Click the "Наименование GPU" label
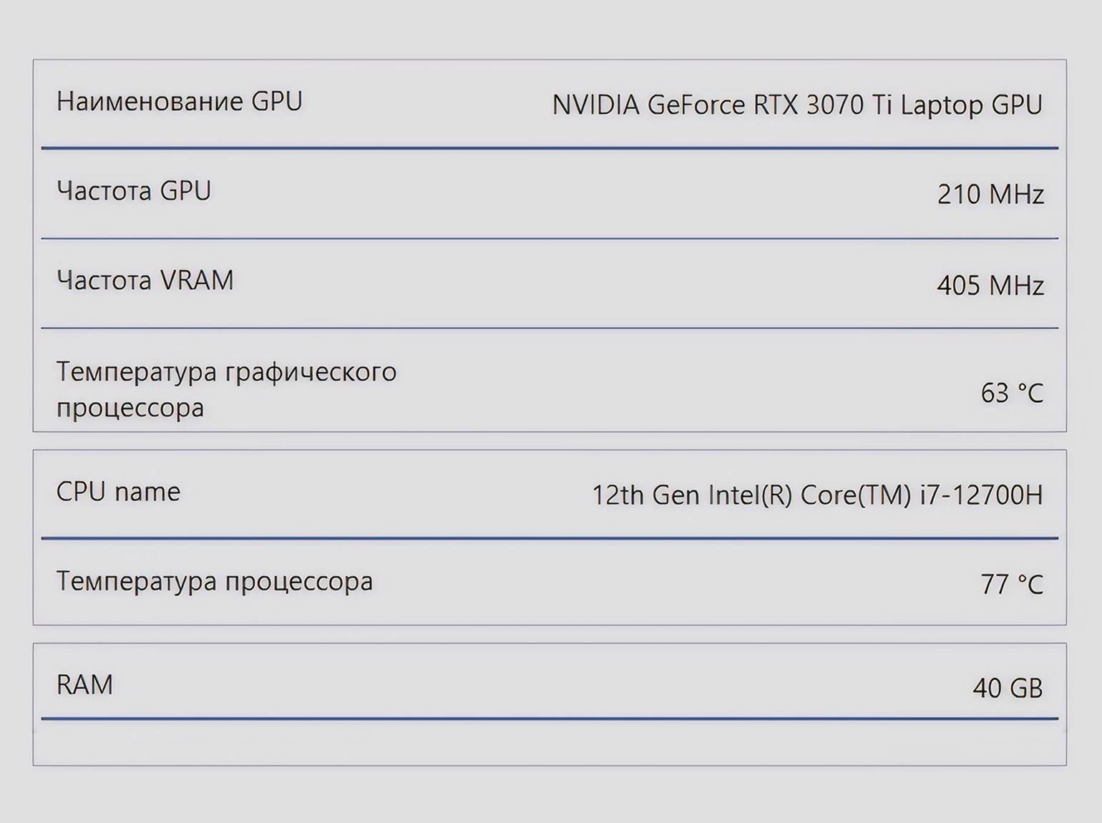Image resolution: width=1102 pixels, height=823 pixels. pyautogui.click(x=179, y=102)
